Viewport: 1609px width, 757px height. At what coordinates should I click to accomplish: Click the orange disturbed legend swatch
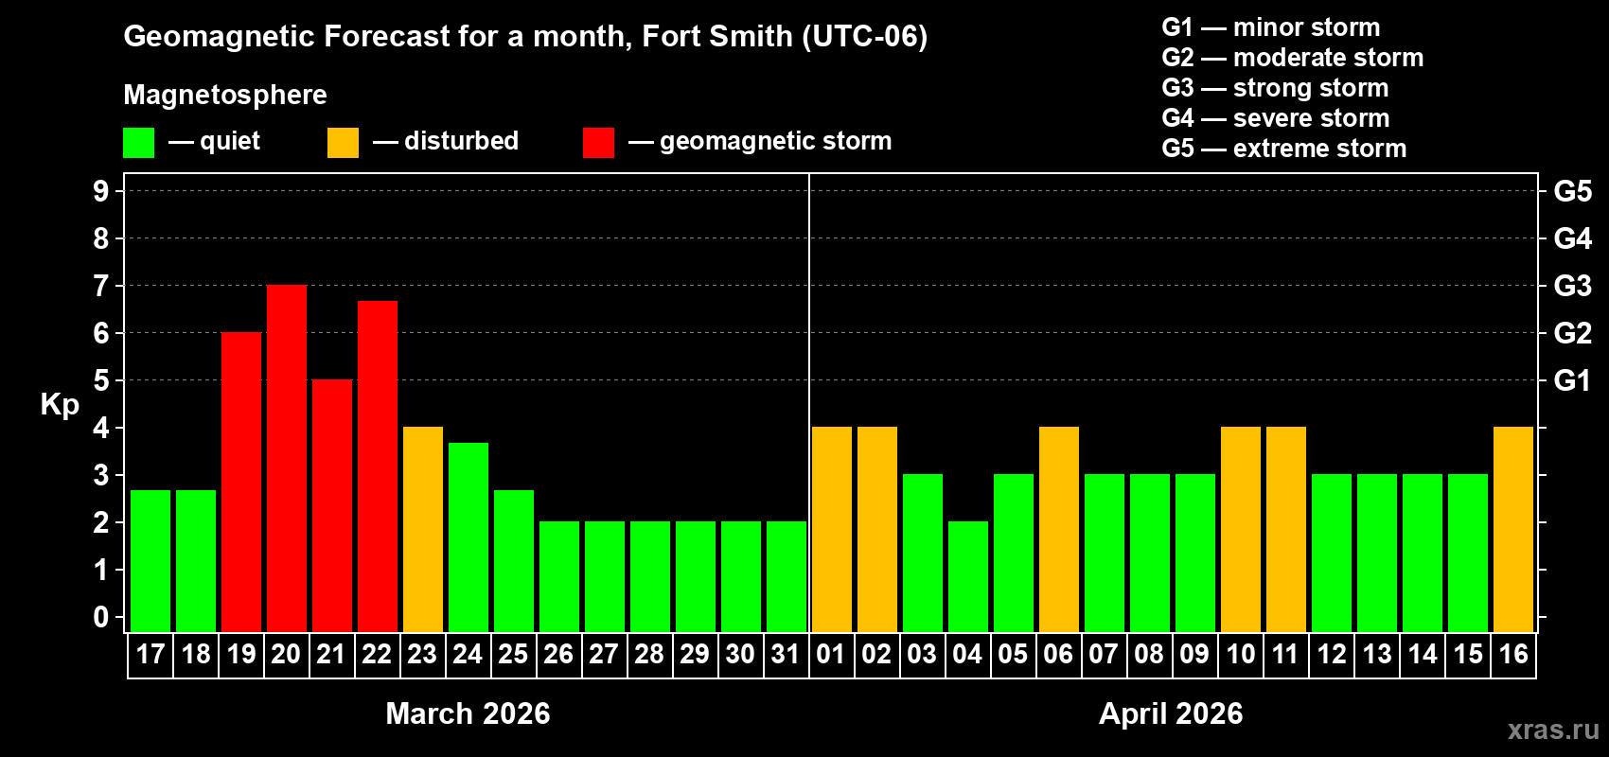coord(343,143)
